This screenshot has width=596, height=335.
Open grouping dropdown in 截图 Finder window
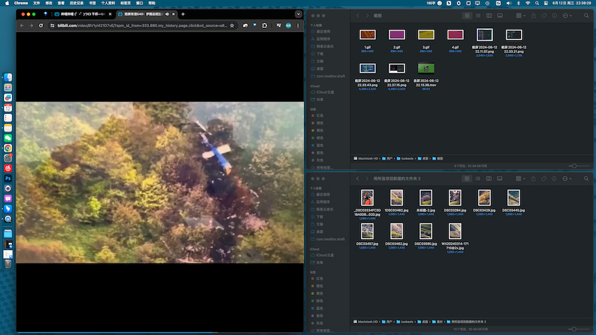(521, 15)
